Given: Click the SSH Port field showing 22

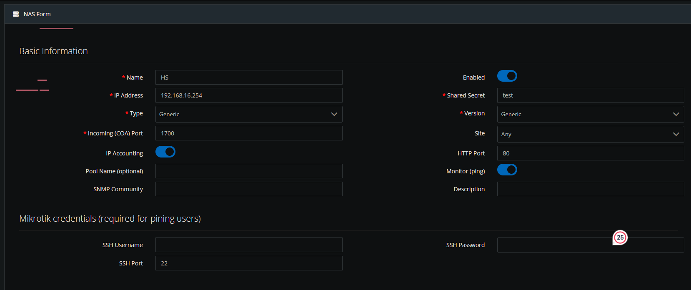Looking at the screenshot, I should 249,263.
